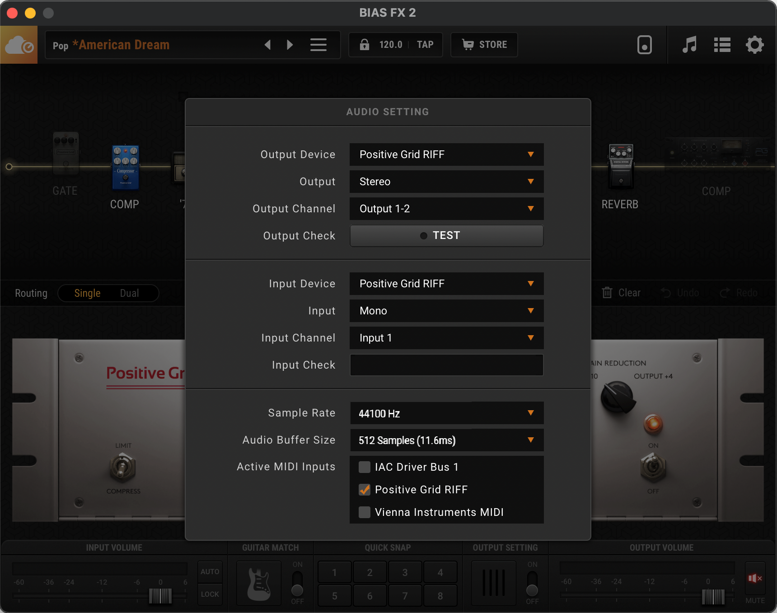The image size is (777, 613).
Task: Click the Guitar Match guitar icon
Action: pyautogui.click(x=259, y=583)
